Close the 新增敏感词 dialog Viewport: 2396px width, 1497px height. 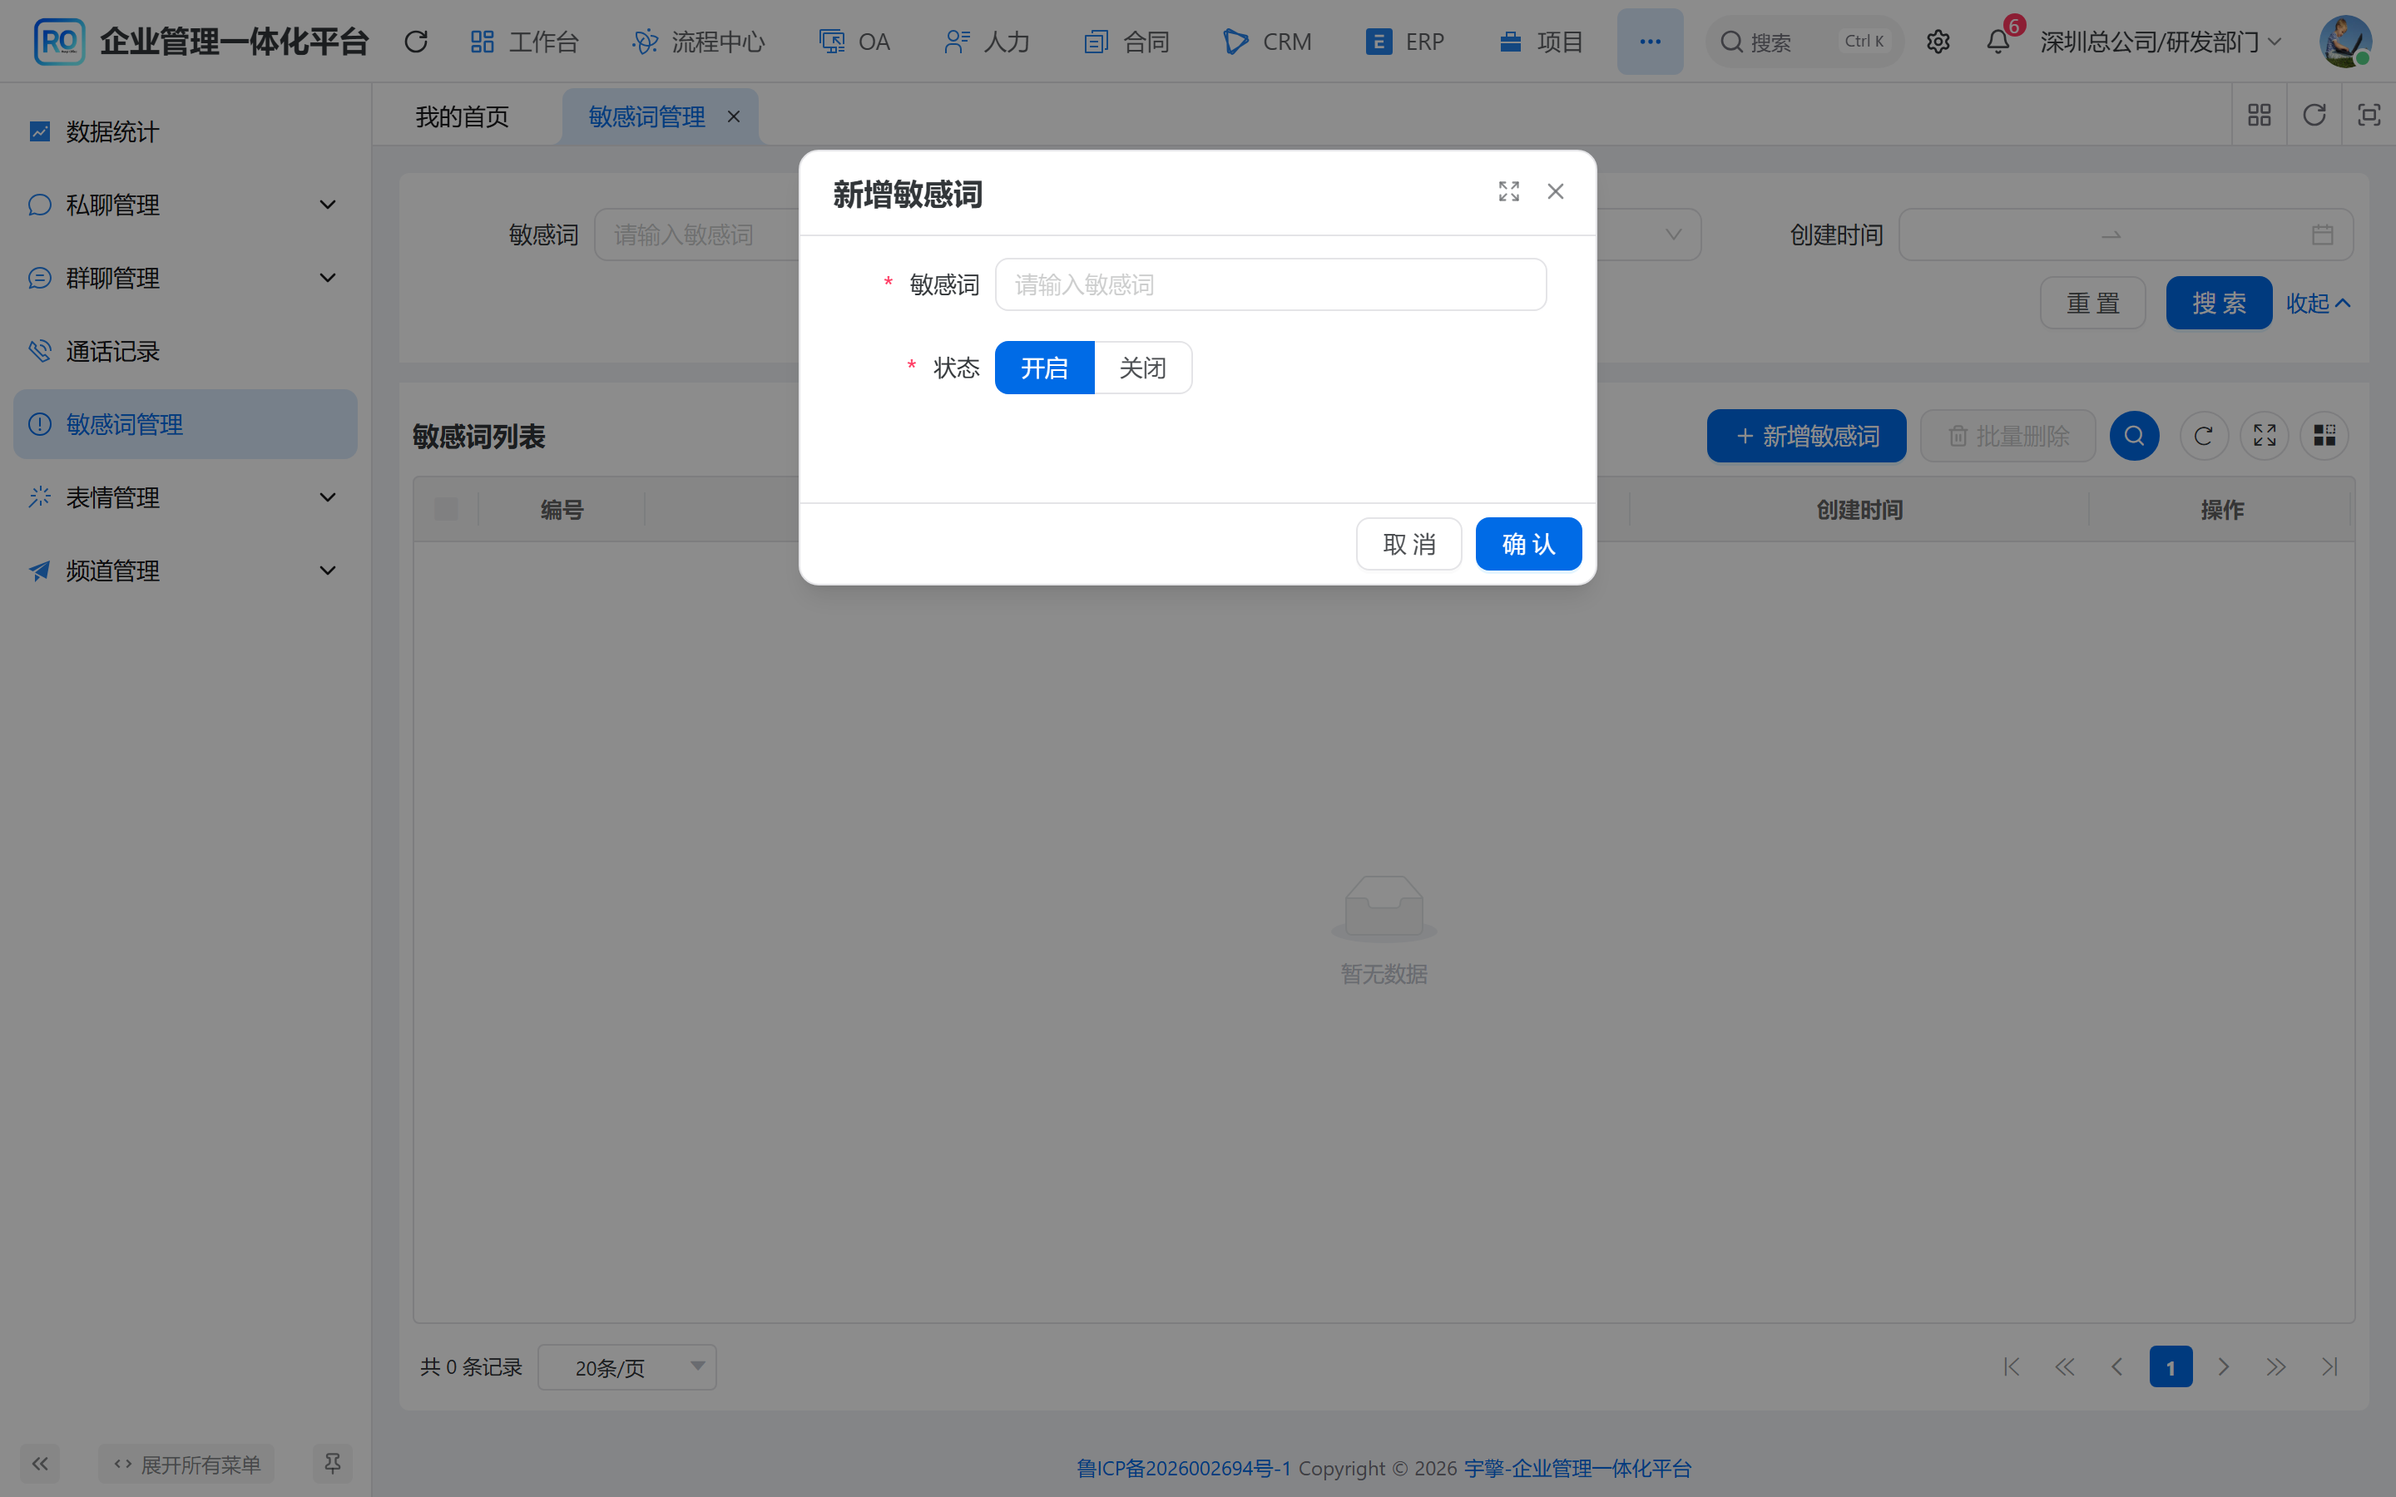click(x=1556, y=191)
